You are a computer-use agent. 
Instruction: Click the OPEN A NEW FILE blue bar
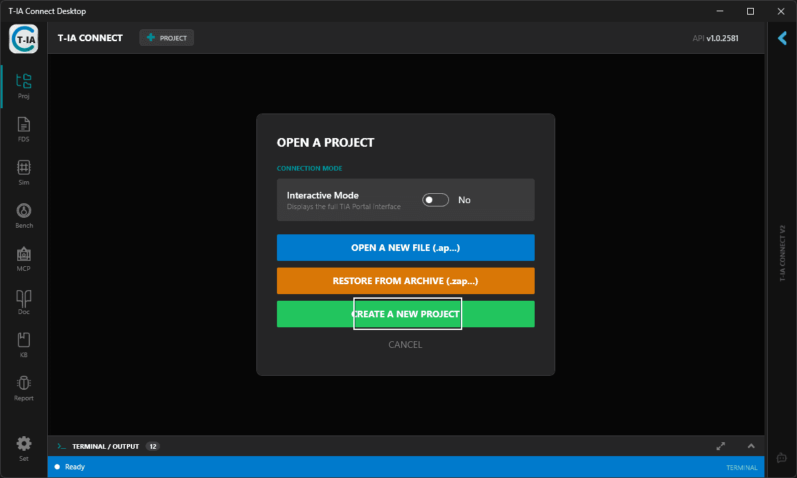point(406,248)
